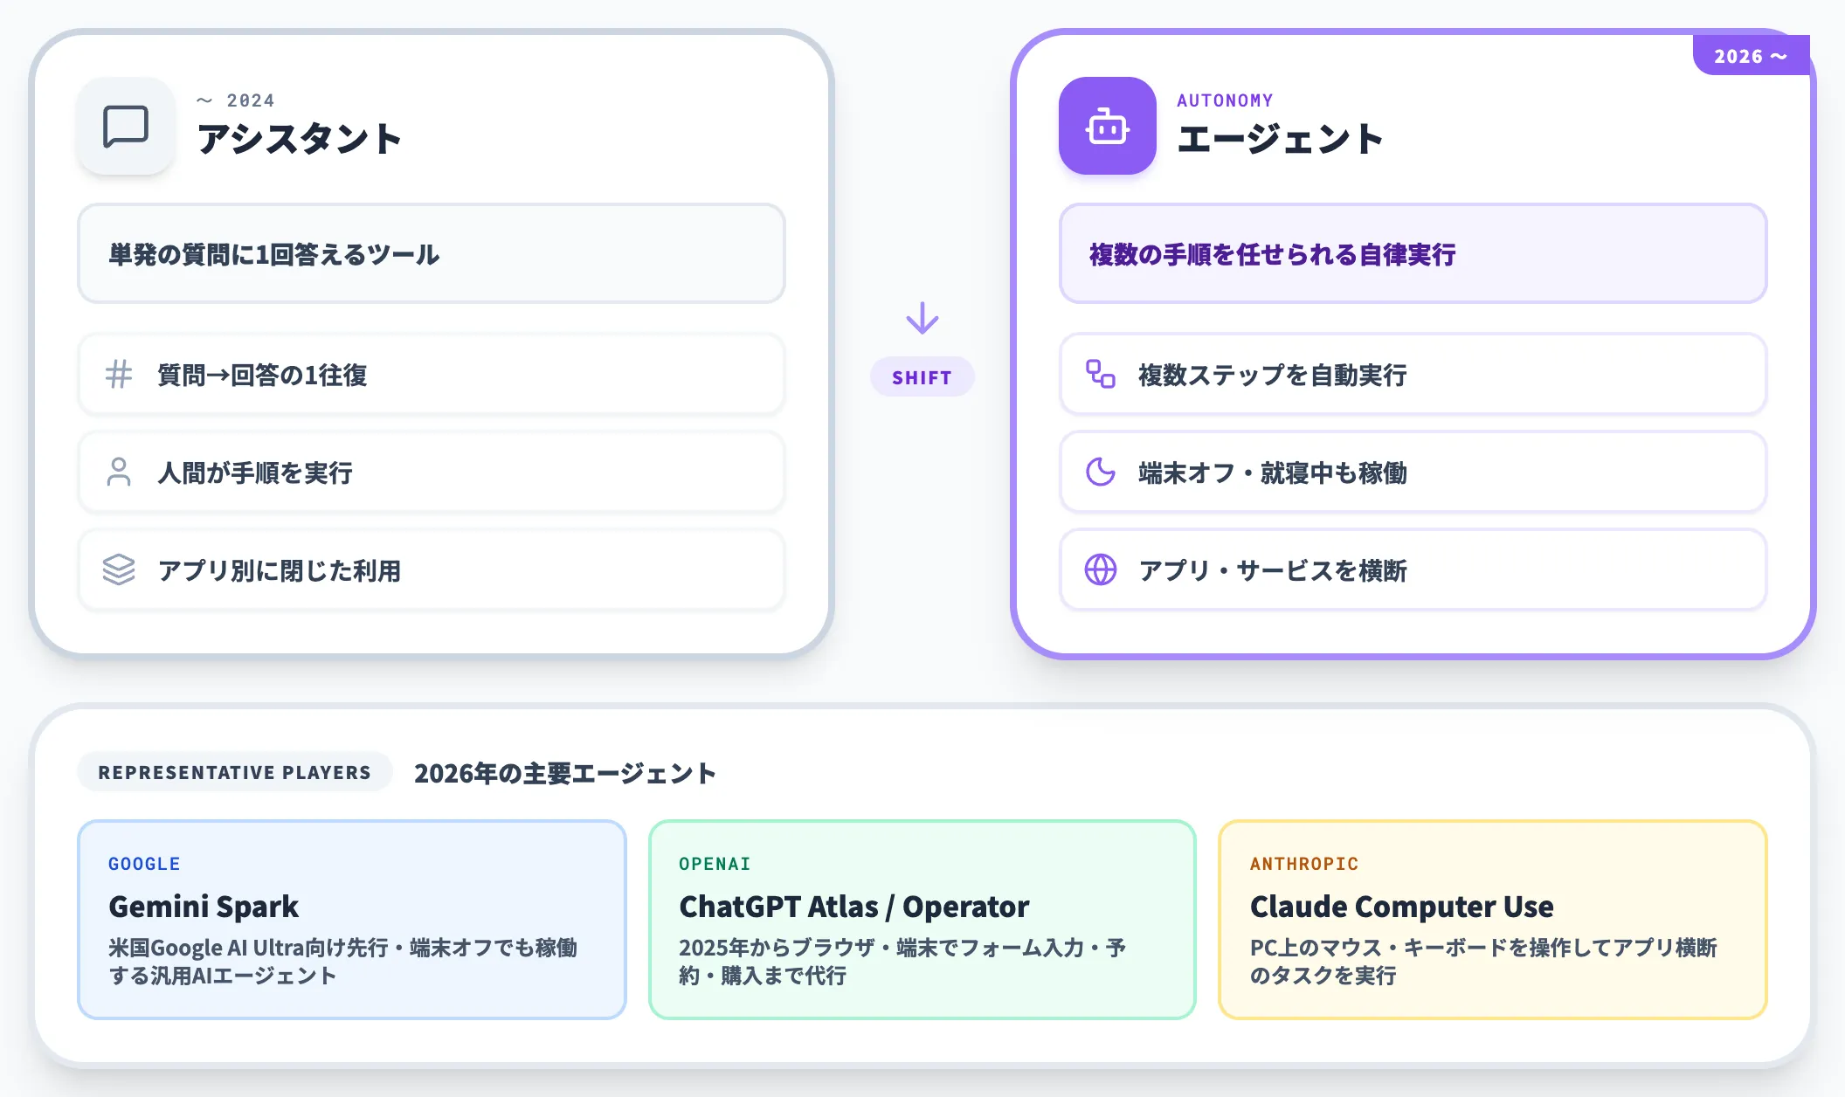Click the PC上のマウス・キーボード description text

click(x=1483, y=962)
